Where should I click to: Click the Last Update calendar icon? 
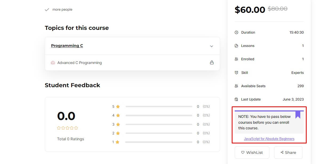click(x=236, y=99)
